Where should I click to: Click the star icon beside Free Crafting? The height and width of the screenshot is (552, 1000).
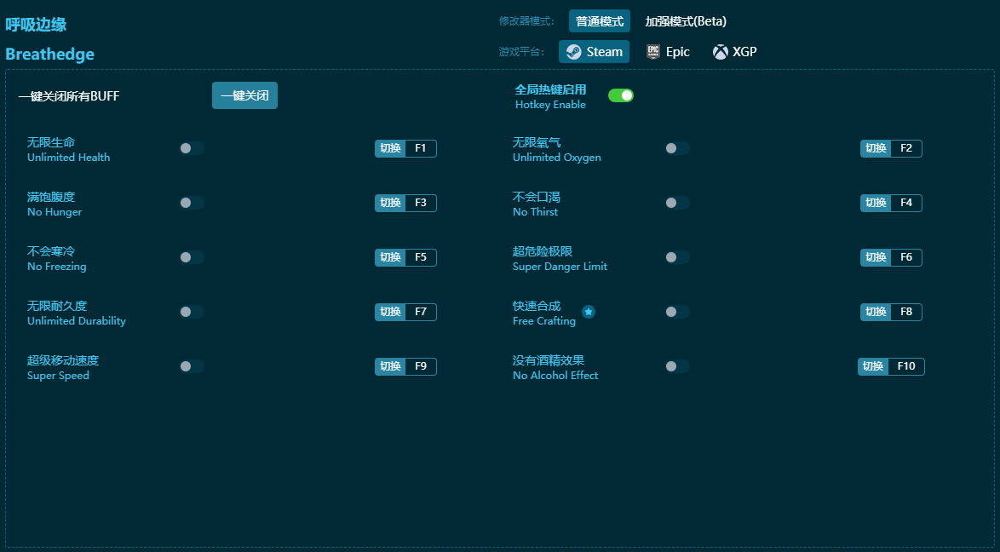tap(589, 312)
